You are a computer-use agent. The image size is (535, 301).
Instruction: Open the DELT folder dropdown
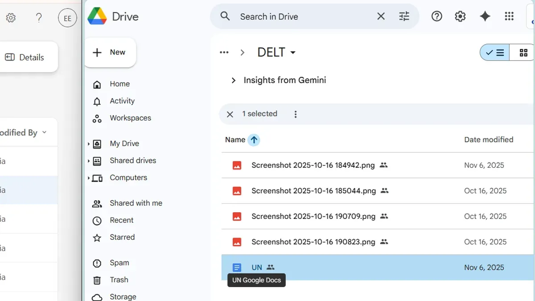(276, 53)
